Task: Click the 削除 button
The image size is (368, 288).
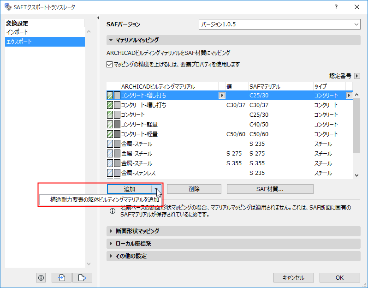Action: (x=194, y=189)
